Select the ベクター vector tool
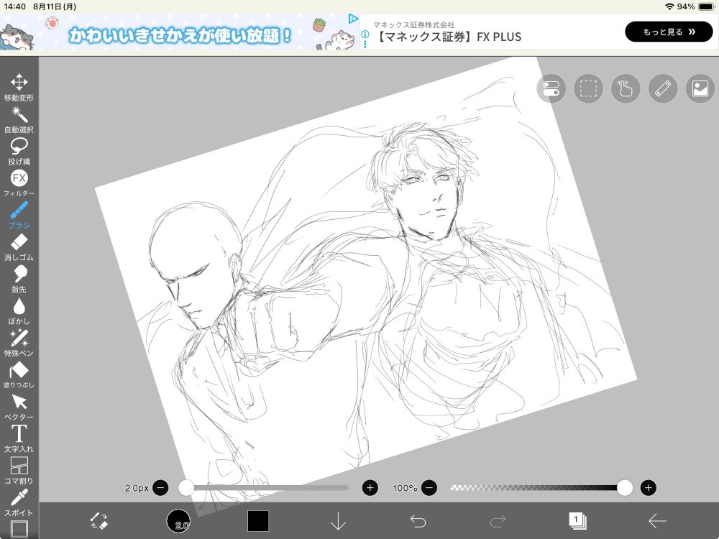 point(19,407)
